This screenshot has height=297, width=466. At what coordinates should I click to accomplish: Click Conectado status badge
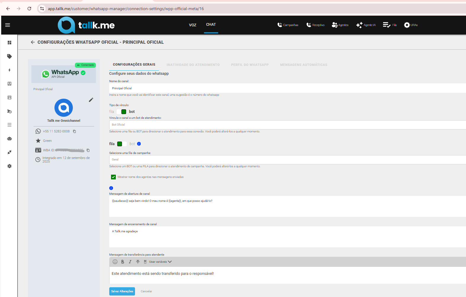point(85,65)
